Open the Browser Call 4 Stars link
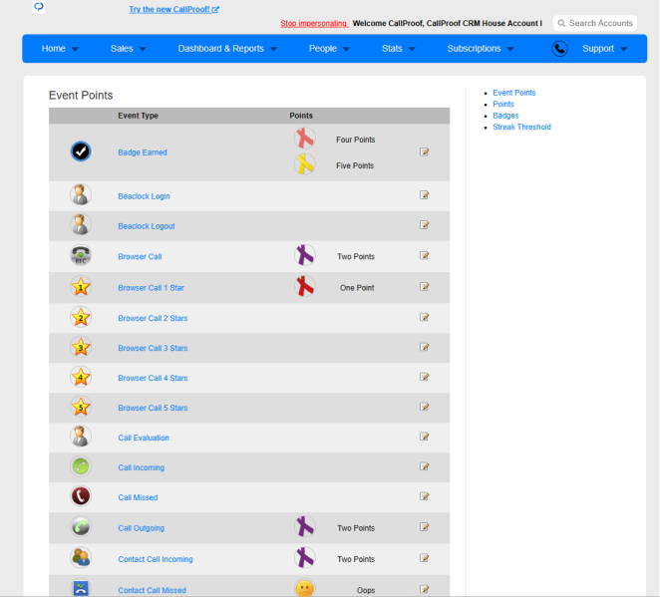Viewport: 660px width, 597px height. click(x=153, y=378)
